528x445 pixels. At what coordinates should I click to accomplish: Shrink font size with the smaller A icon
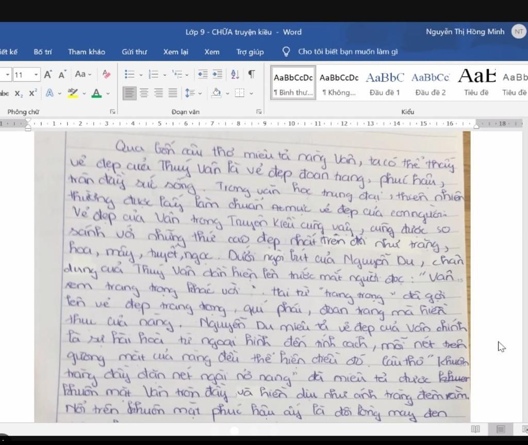[x=62, y=74]
